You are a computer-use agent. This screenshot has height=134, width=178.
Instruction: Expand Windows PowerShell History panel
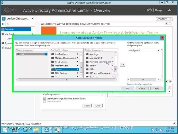pyautogui.click(x=175, y=124)
